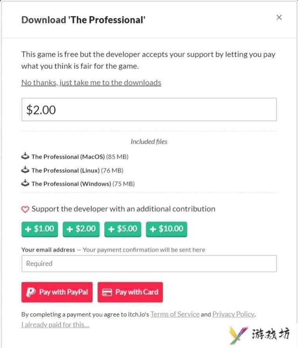The width and height of the screenshot is (298, 348).
Task: Click 'I already paid for this...' link
Action: [55, 325]
